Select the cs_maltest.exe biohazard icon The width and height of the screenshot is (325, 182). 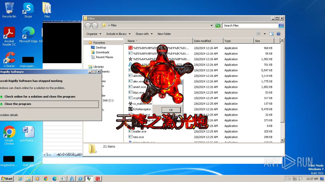(130, 104)
